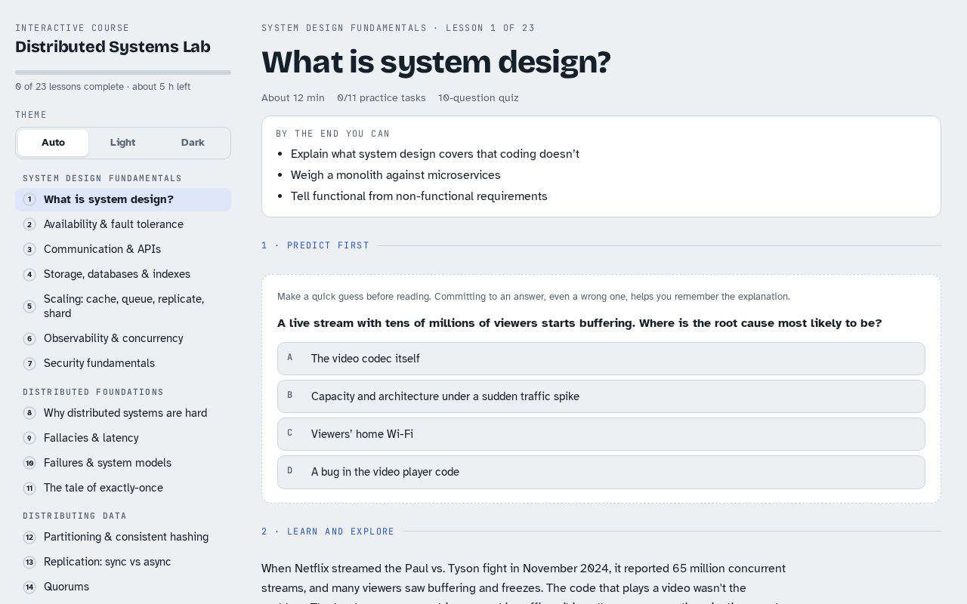Click the '0/11 practice tasks' label
This screenshot has width=967, height=604.
coord(382,98)
